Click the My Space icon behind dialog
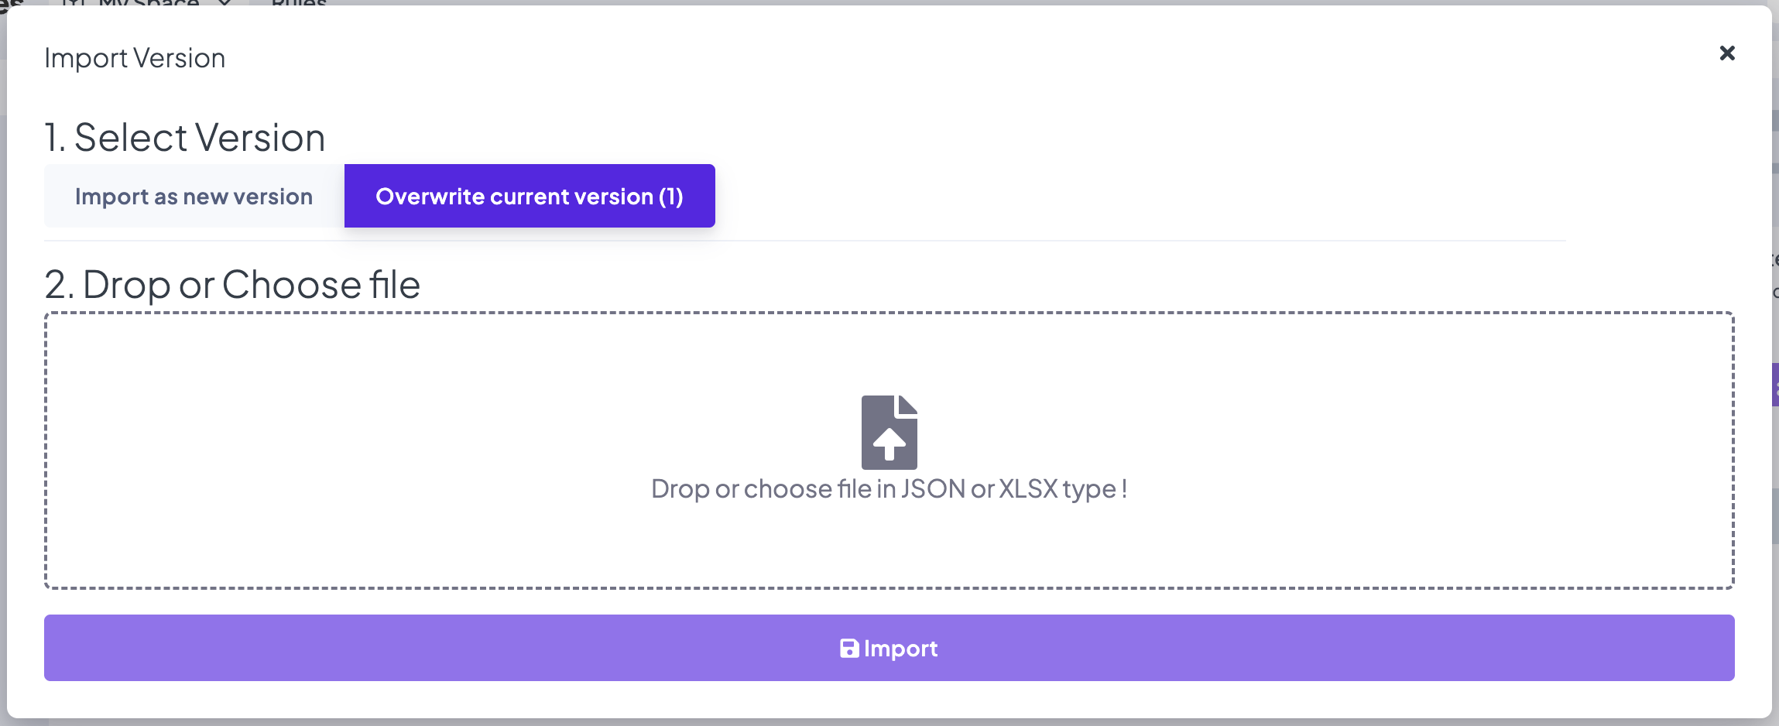Screen dimensions: 1779x726 pyautogui.click(x=74, y=2)
